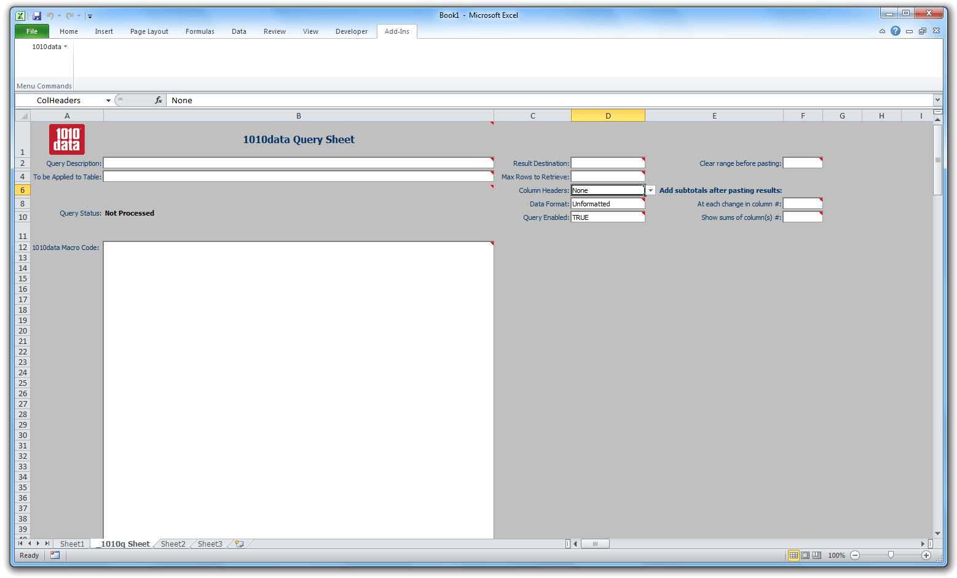Switch to Sheet1 tab
This screenshot has width=957, height=578.
pos(72,544)
